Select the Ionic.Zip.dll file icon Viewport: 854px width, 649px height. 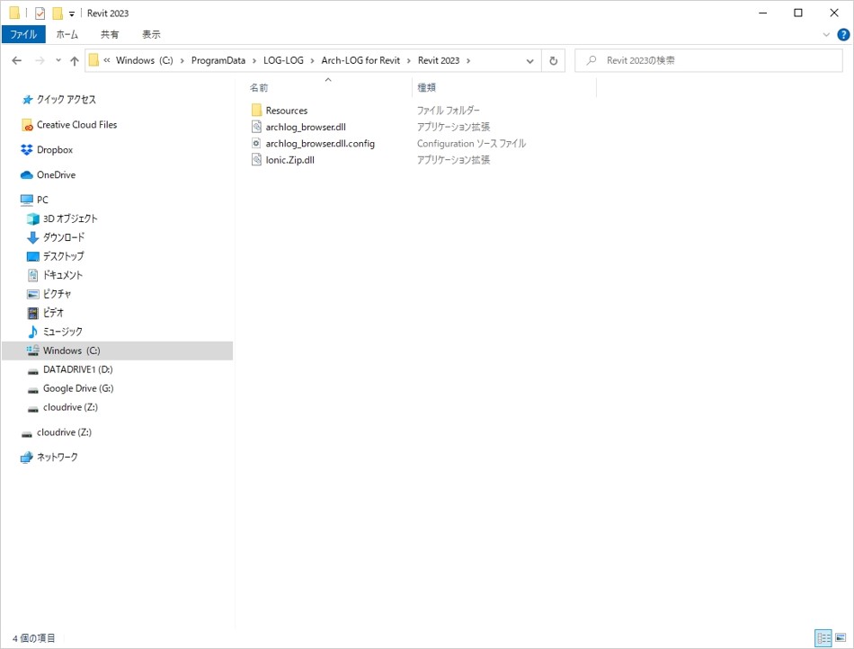(x=256, y=159)
